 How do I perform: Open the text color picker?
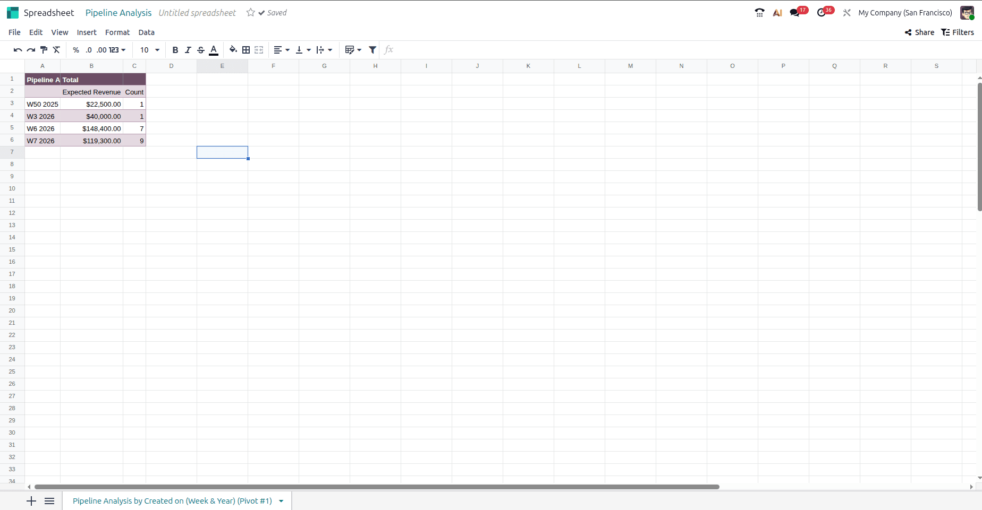pos(214,50)
